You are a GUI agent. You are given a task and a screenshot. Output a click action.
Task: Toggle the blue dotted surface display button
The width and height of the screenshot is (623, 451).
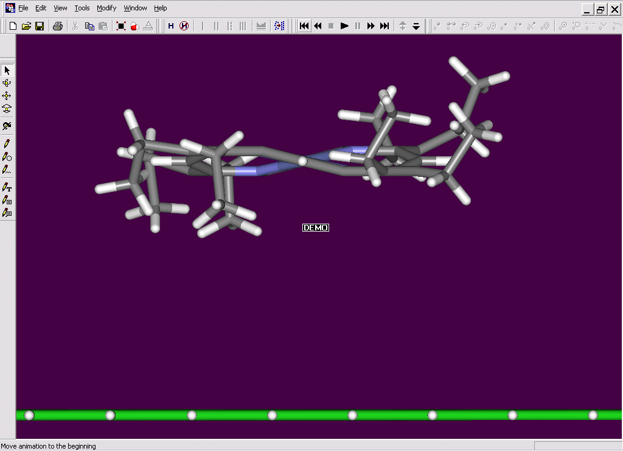point(279,26)
